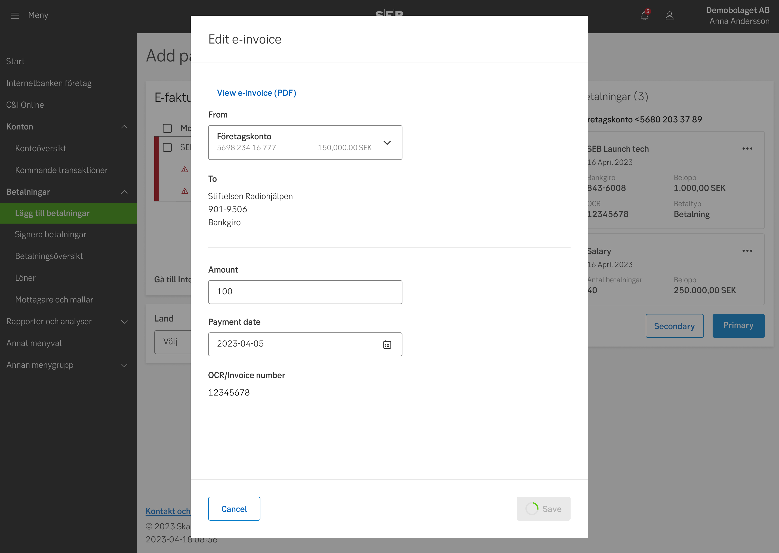Image resolution: width=779 pixels, height=553 pixels.
Task: Open Mottagare och mallar from the menu
Action: click(x=54, y=300)
